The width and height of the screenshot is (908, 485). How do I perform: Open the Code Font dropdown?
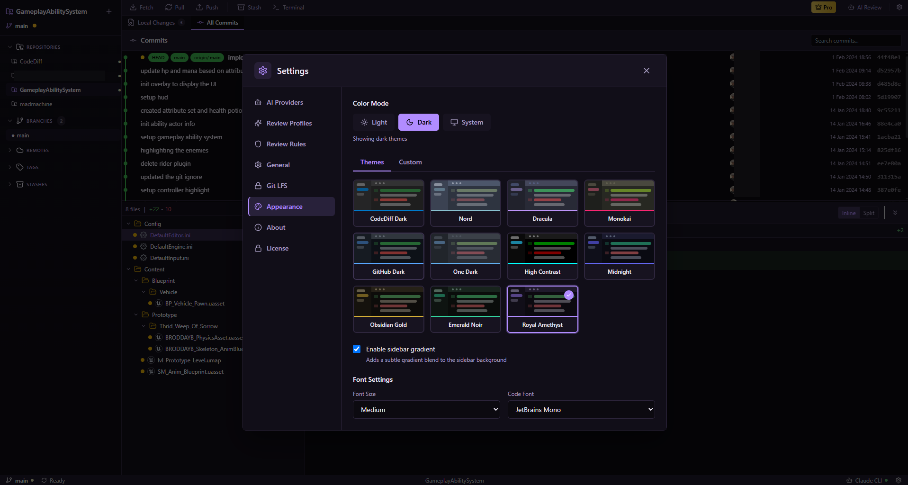[581, 410]
